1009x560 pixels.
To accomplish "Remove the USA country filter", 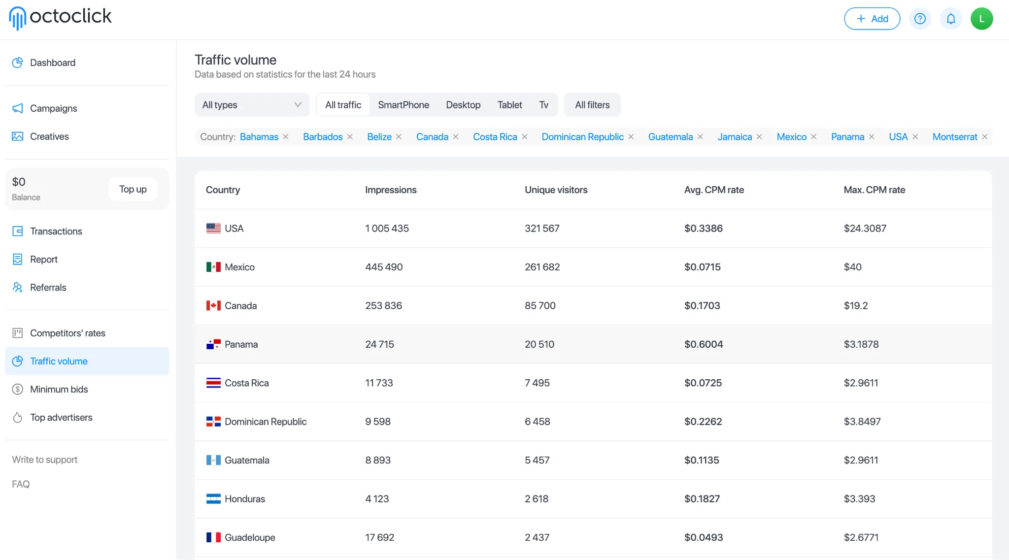I will (x=915, y=137).
